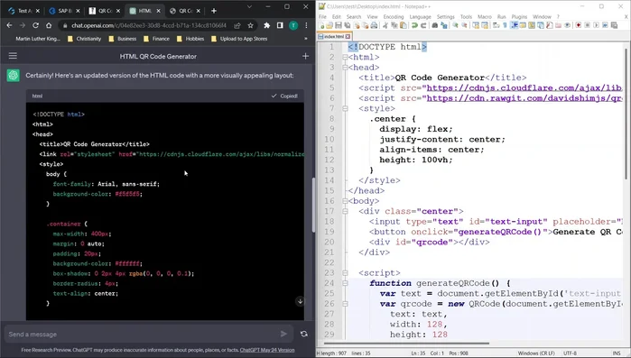This screenshot has width=631, height=358.
Task: Open the Language menu in Notepad++
Action: [420, 17]
